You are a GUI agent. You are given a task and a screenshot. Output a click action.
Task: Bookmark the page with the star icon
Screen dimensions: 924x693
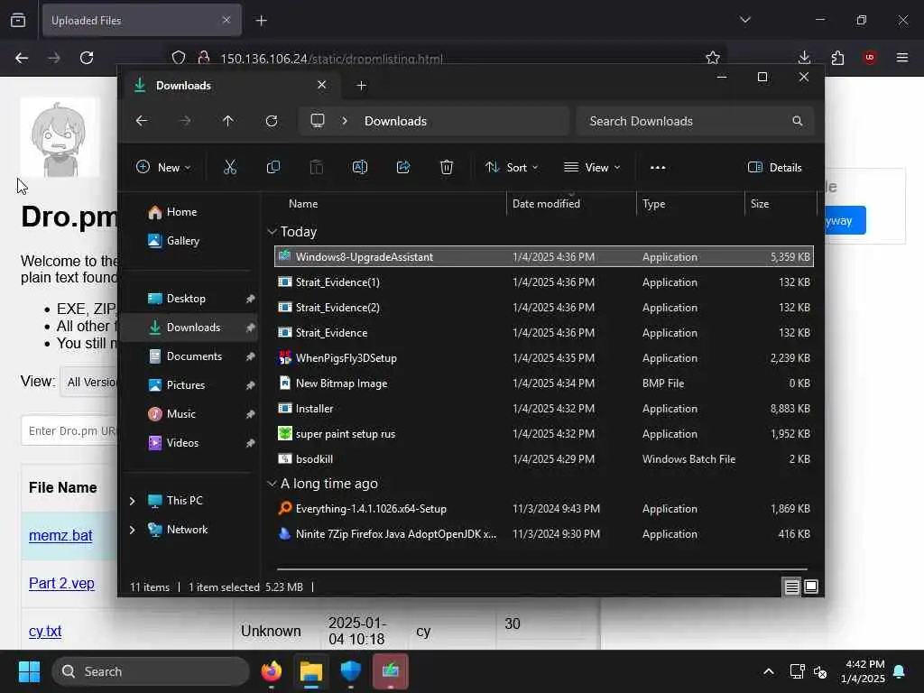click(713, 58)
